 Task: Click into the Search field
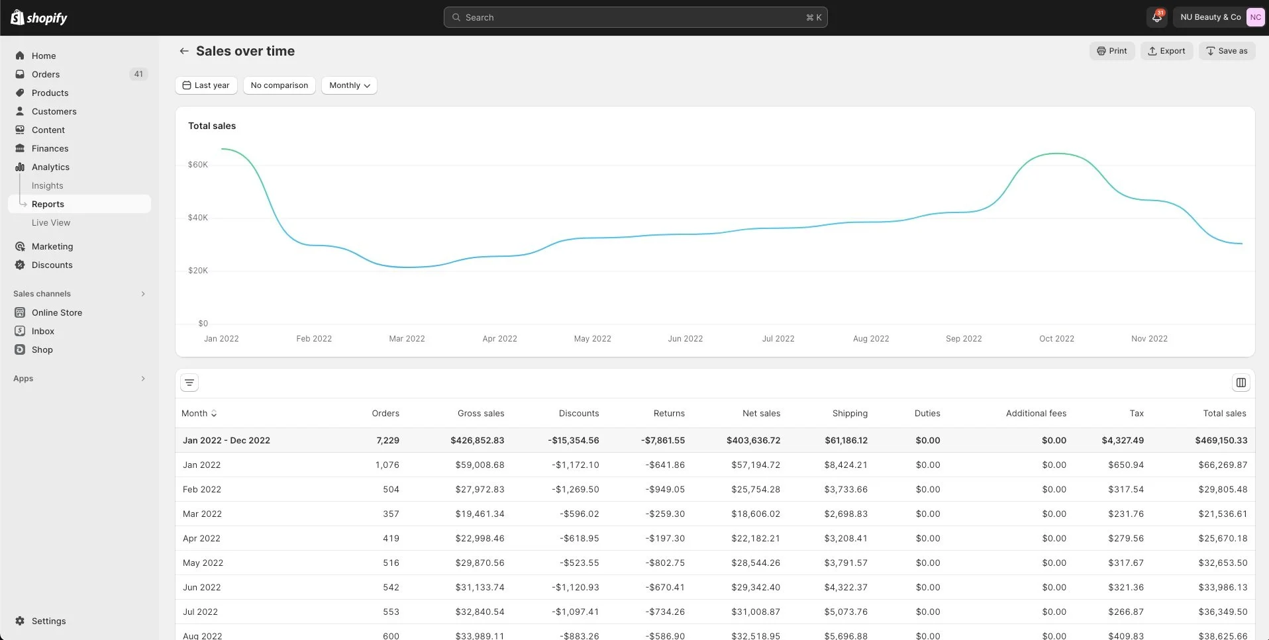635,17
